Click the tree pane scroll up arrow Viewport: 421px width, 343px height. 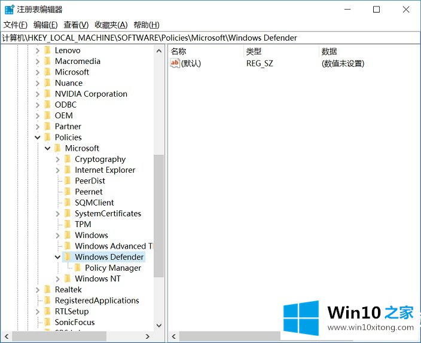point(159,51)
